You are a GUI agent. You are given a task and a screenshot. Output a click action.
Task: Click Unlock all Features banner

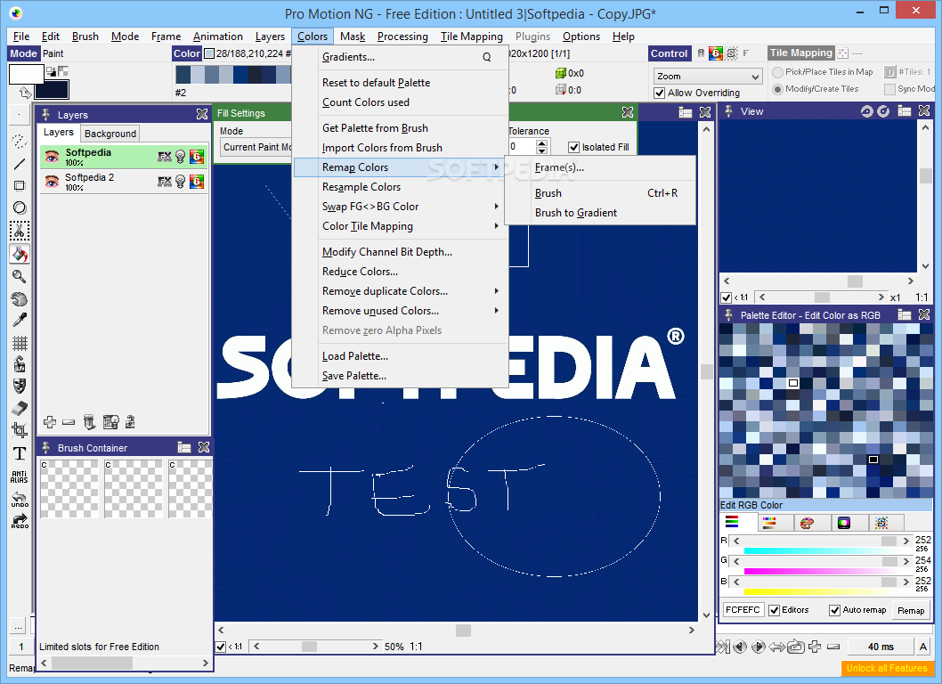click(887, 668)
